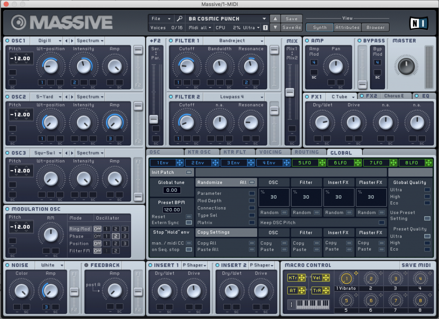Click the 1 Env modulation cross handle
Screen dimensions: 439x319
[180, 163]
